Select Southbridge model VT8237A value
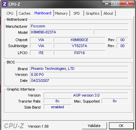Viewport: 136px width, 130px height. point(79,46)
